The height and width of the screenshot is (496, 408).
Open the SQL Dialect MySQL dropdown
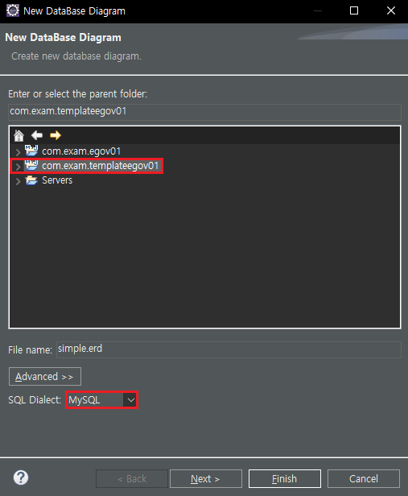101,400
